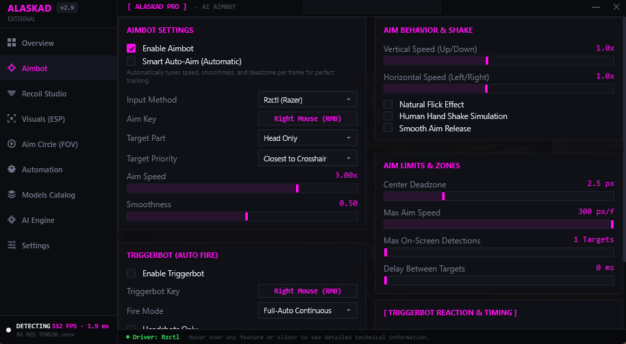Open Settings sliders icon in sidebar
Image resolution: width=626 pixels, height=344 pixels.
(x=12, y=245)
